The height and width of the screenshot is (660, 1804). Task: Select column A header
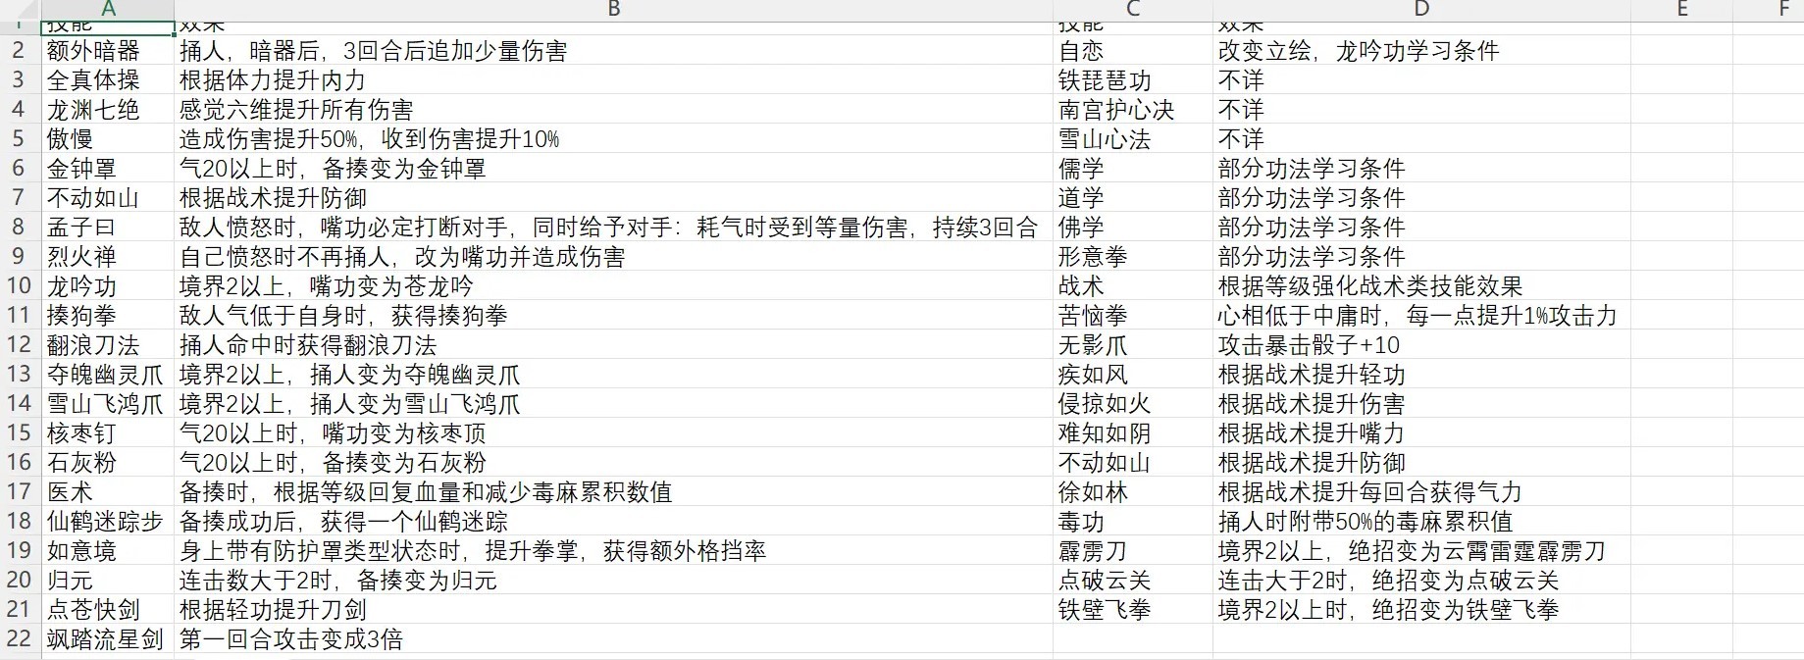(108, 9)
